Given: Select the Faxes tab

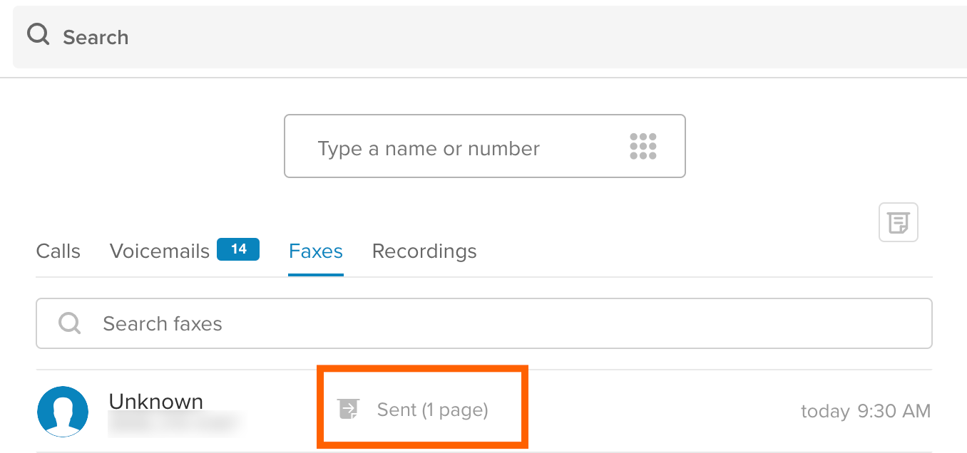Looking at the screenshot, I should [315, 251].
